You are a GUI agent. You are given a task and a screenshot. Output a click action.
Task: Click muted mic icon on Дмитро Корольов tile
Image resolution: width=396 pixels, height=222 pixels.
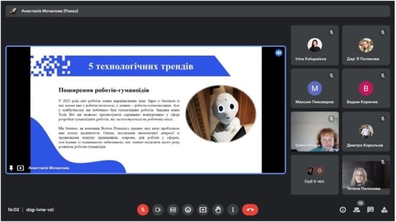coord(383,119)
